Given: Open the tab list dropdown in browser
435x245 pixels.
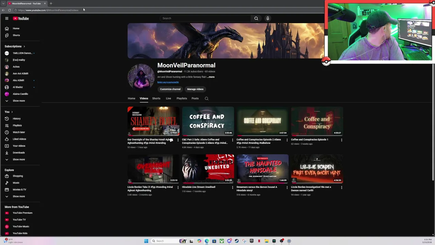Looking at the screenshot, I should pos(3,3).
